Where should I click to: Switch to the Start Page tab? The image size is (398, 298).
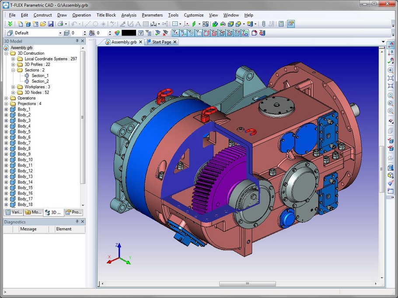(161, 42)
